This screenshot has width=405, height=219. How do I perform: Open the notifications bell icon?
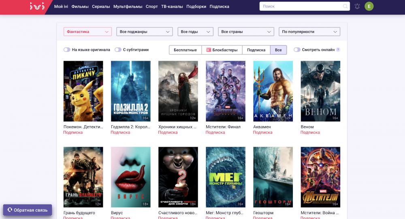[357, 6]
